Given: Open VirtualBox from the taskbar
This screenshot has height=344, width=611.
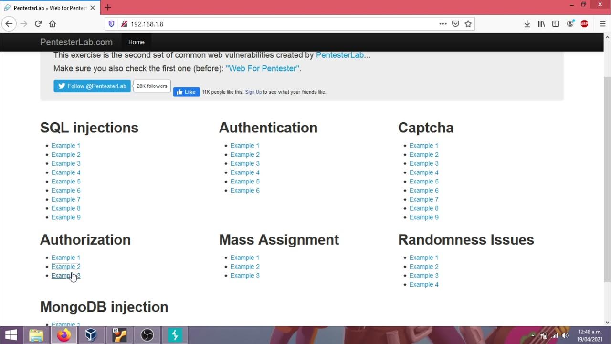Looking at the screenshot, I should tap(91, 335).
